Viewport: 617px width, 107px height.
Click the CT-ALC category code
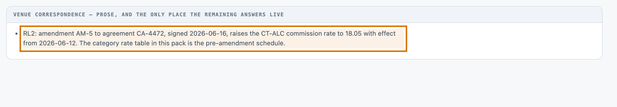[x=273, y=34]
